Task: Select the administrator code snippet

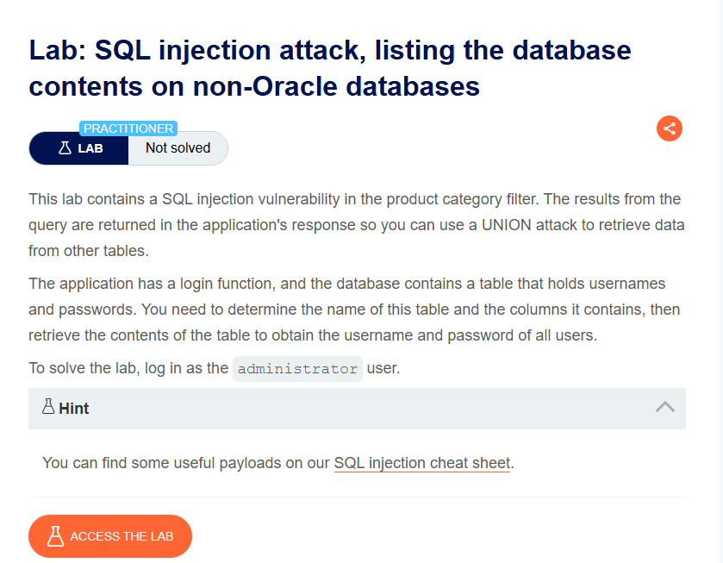Action: [x=297, y=369]
